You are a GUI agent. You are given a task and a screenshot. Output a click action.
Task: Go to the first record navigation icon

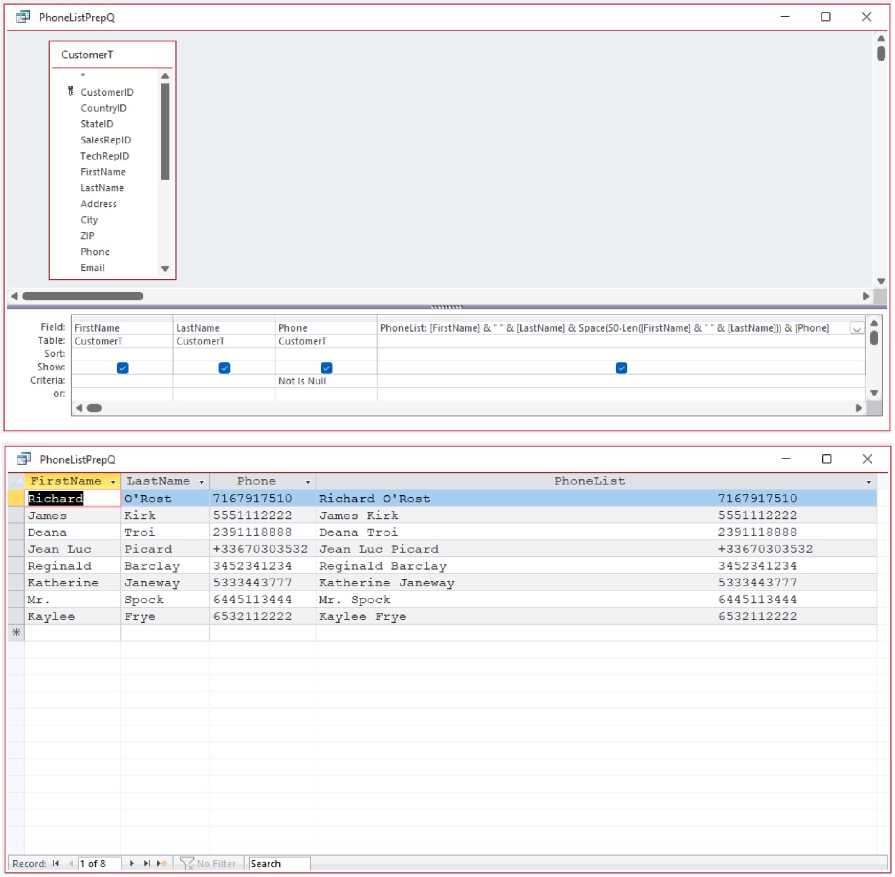(x=56, y=863)
